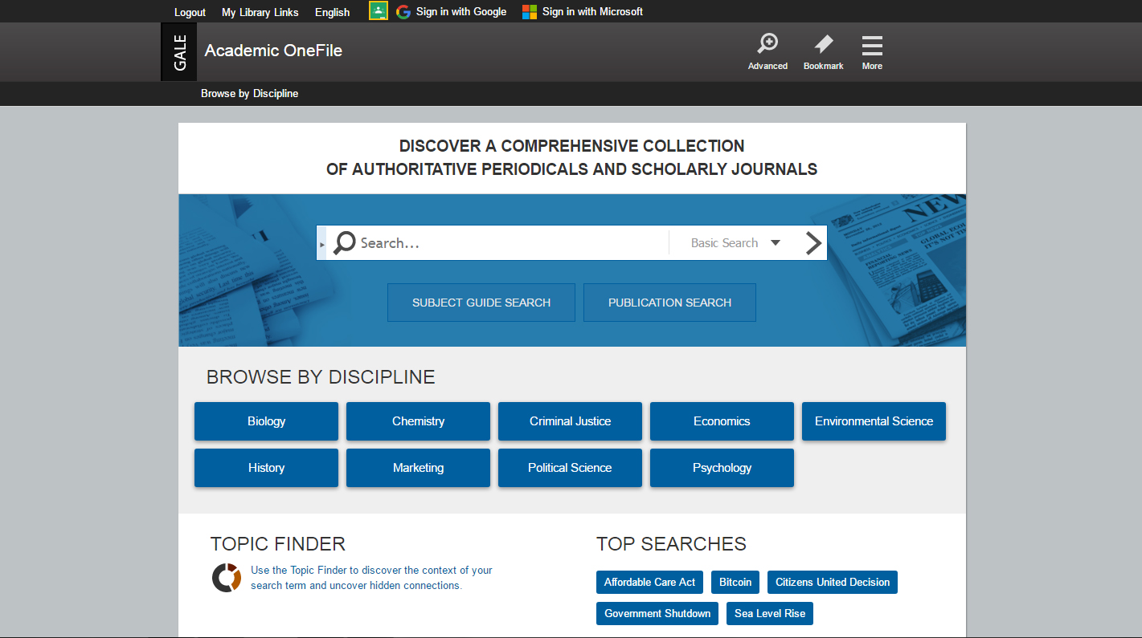
Task: Expand the small arrow left of search box
Action: pyautogui.click(x=322, y=243)
